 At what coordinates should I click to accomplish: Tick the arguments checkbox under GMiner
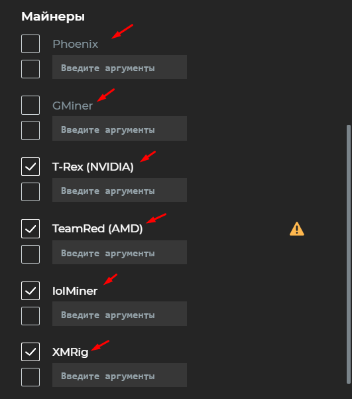point(30,131)
